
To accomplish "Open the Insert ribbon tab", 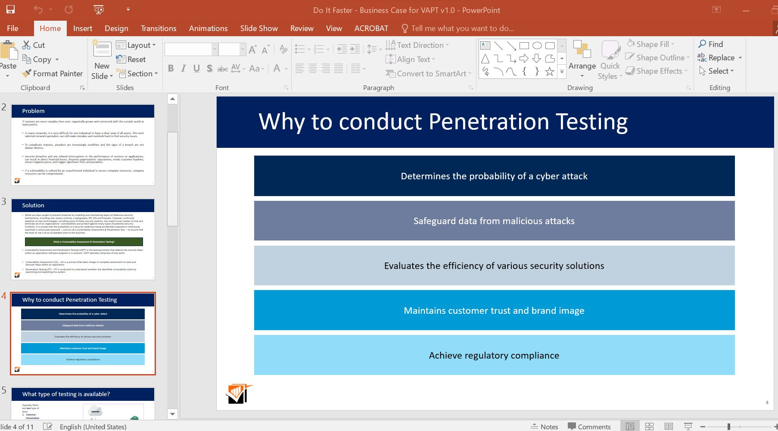I will (83, 28).
